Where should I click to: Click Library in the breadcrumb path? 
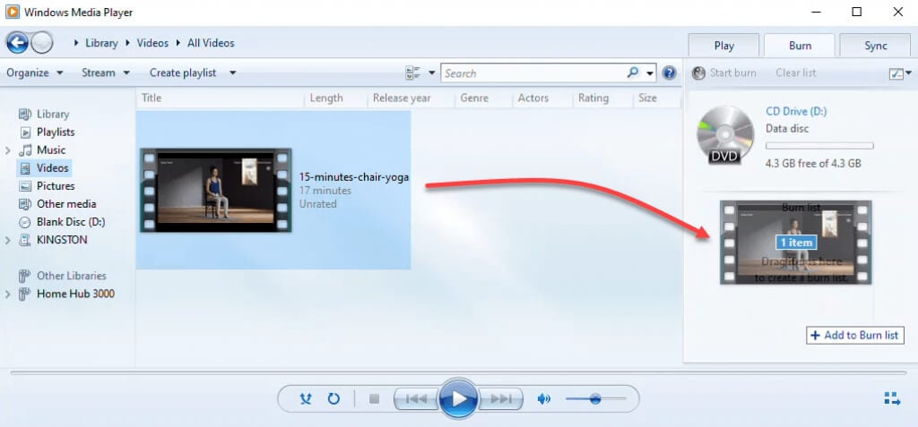point(101,43)
